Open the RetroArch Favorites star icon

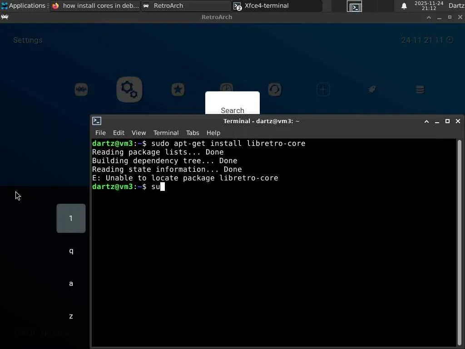178,90
